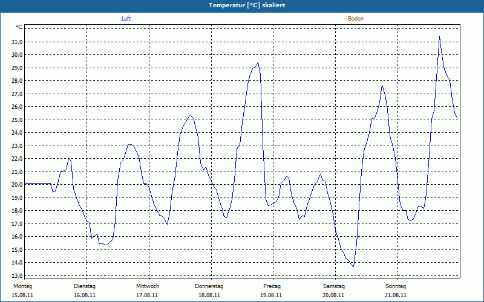This screenshot has width=484, height=302.
Task: Click the date 18.08.11
Action: 209,295
